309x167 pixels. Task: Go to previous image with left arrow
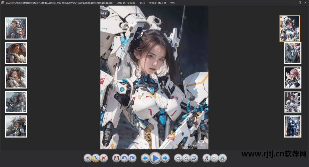coord(145,158)
